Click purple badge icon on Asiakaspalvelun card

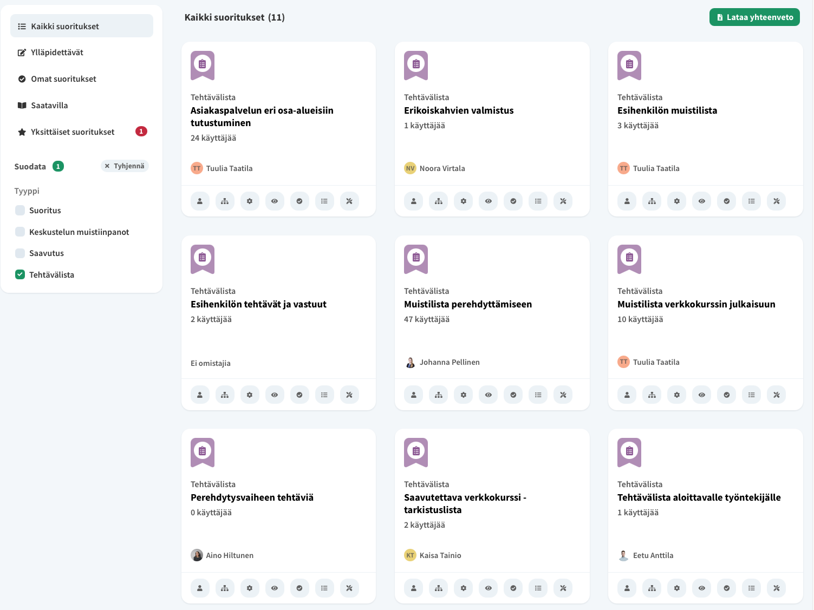203,65
